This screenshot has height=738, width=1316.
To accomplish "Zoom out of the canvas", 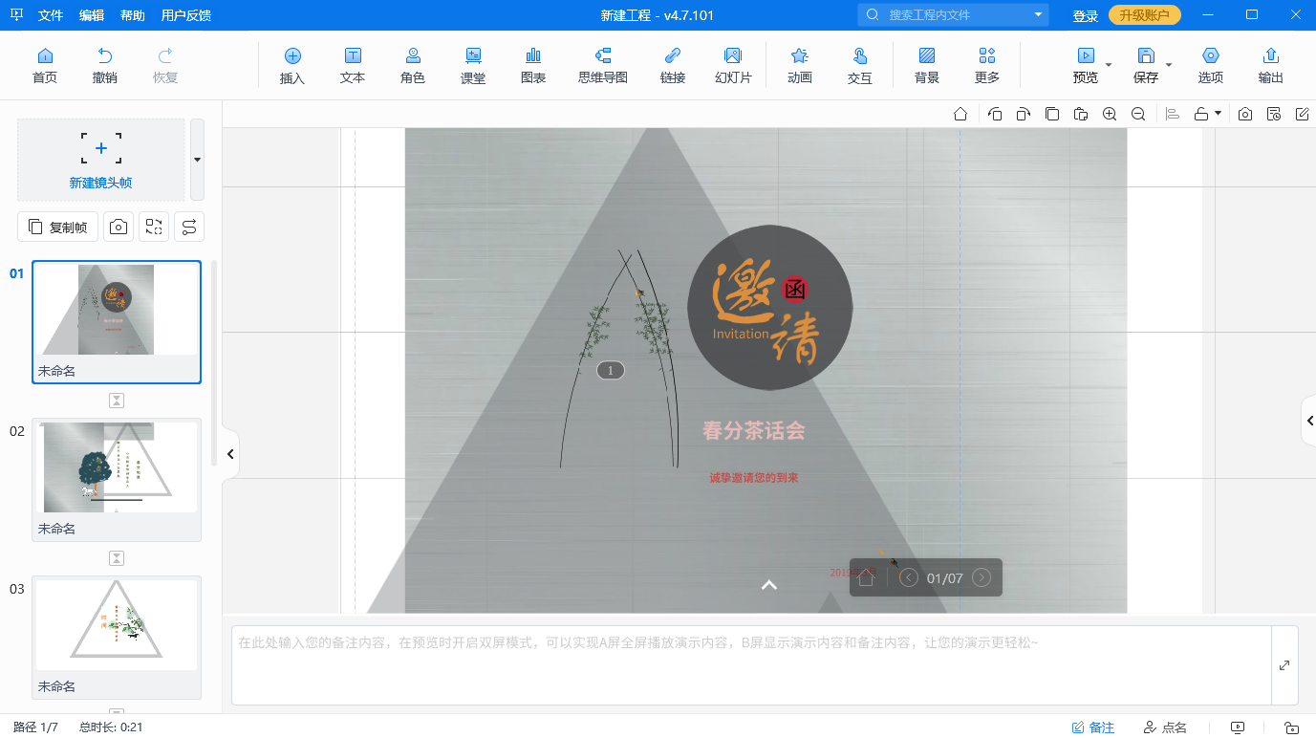I will click(x=1138, y=114).
